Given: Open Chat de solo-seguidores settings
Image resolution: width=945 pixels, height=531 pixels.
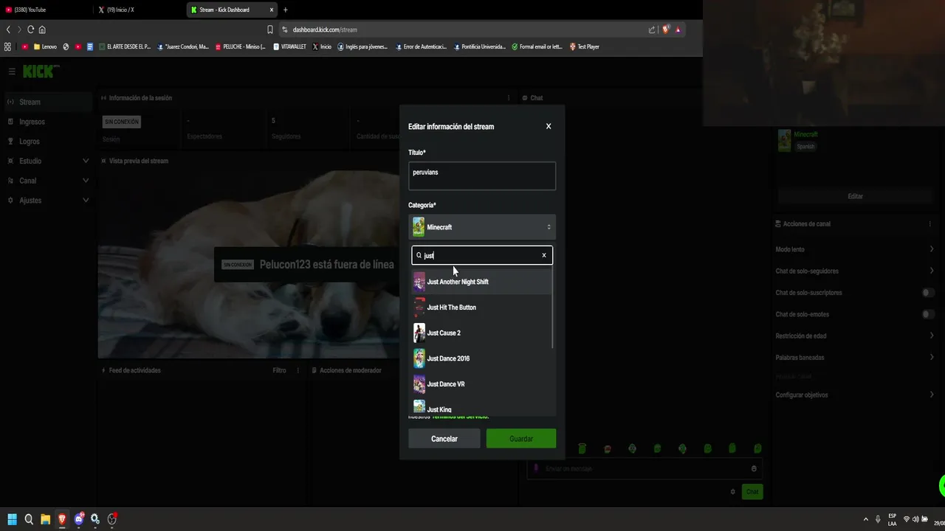Looking at the screenshot, I should [855, 271].
